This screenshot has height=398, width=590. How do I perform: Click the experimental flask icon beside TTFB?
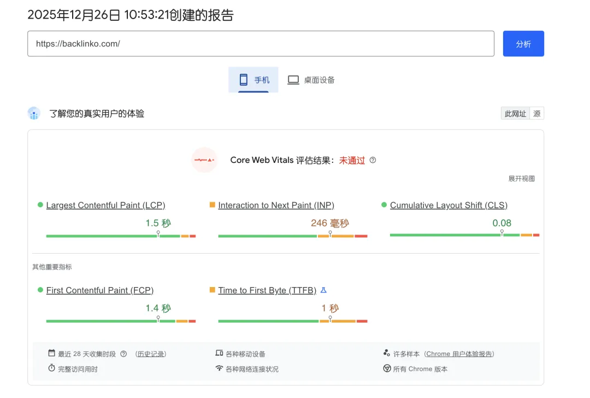coord(323,290)
